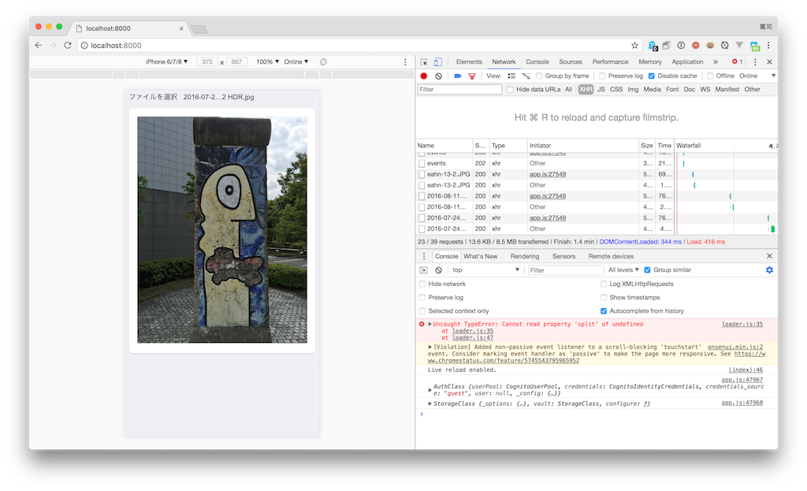Show the console sidebar
The image size is (807, 491).
point(423,270)
